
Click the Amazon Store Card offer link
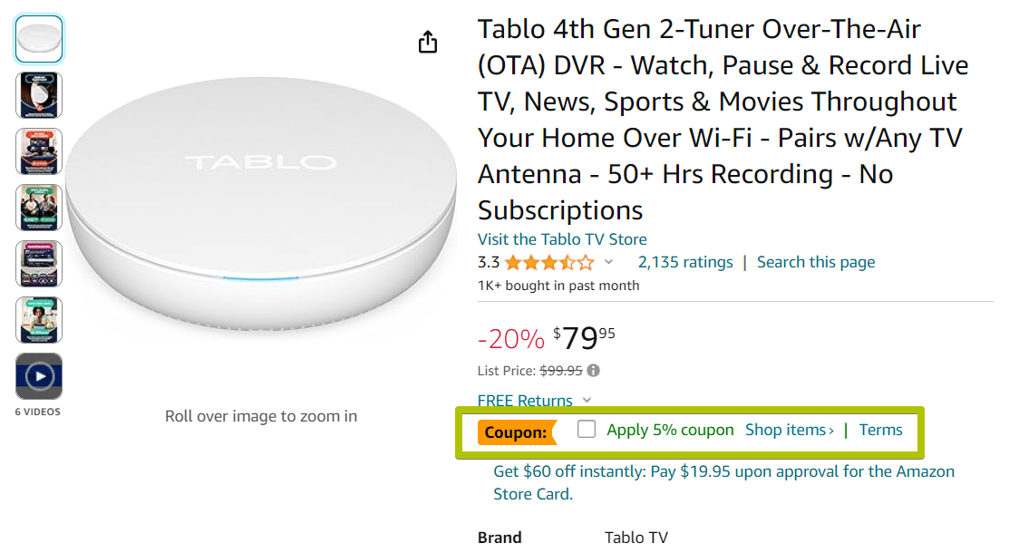tap(723, 471)
